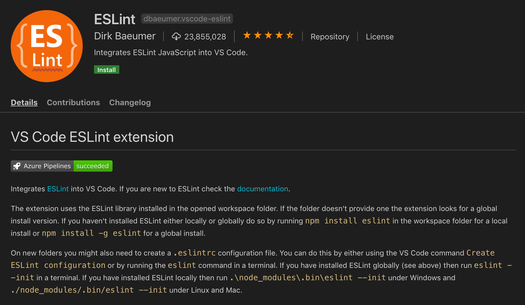Open the ESLint hyperlink in description
Image resolution: width=525 pixels, height=305 pixels.
(58, 189)
